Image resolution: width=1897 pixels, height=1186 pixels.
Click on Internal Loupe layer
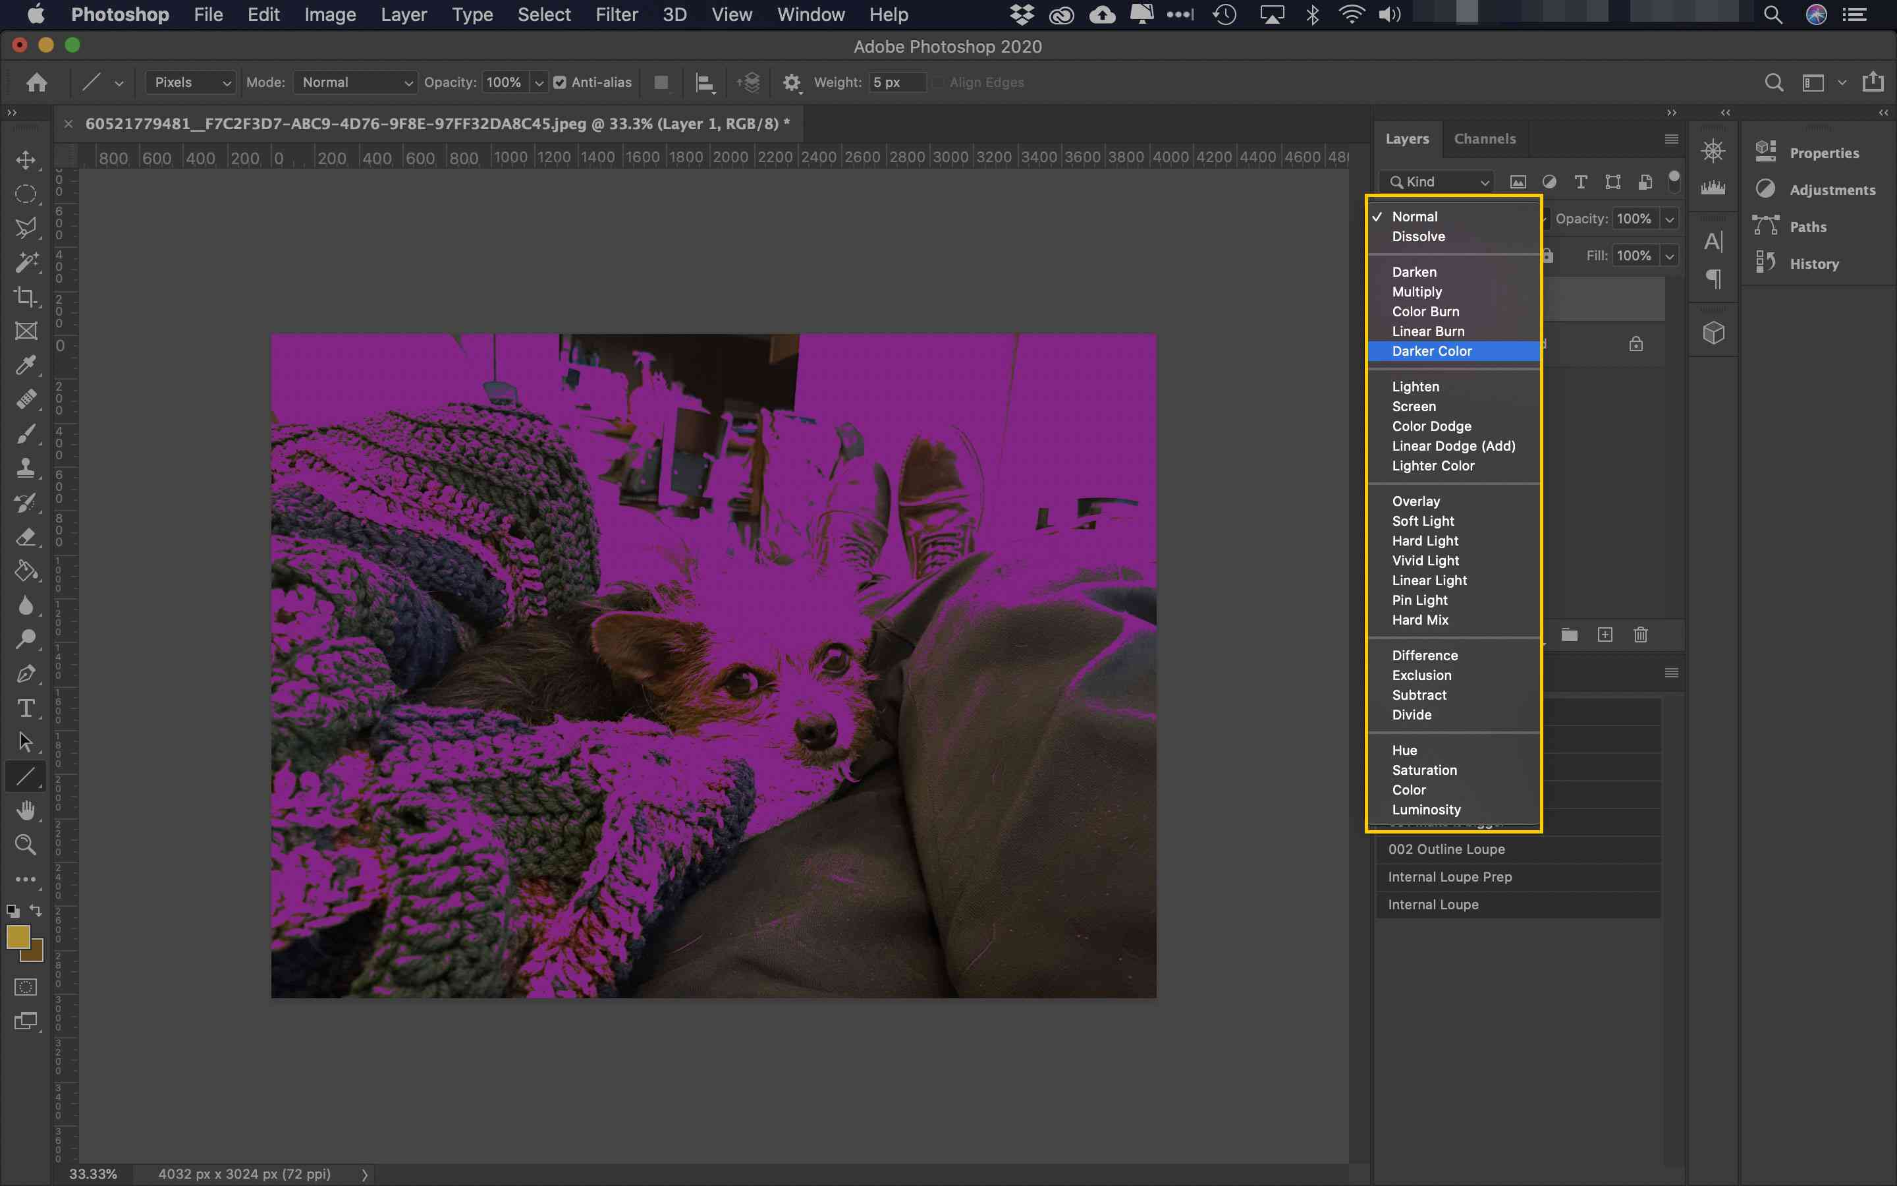[x=1433, y=903]
